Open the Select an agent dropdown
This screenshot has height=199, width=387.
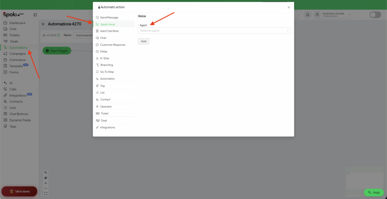214,31
